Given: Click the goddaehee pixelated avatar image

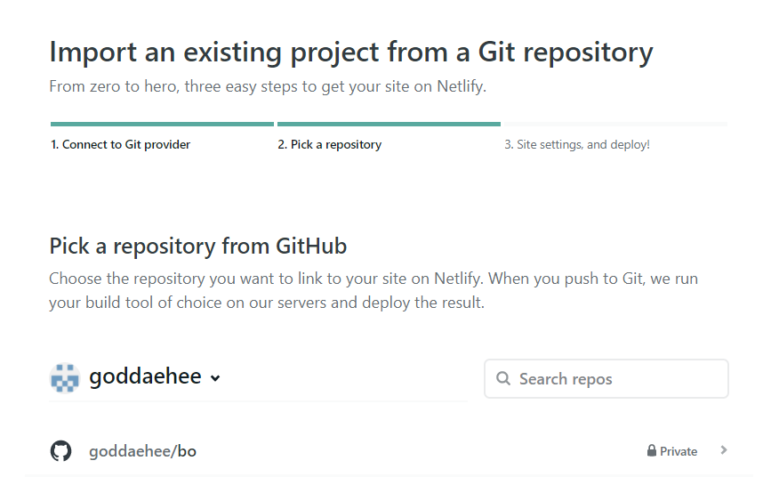Looking at the screenshot, I should pos(65,378).
